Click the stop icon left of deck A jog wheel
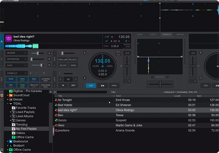The image size is (219, 153). [x=85, y=78]
